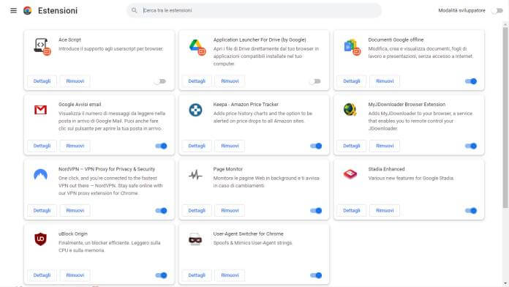Disable the uBlock Origin toggle

tap(161, 275)
